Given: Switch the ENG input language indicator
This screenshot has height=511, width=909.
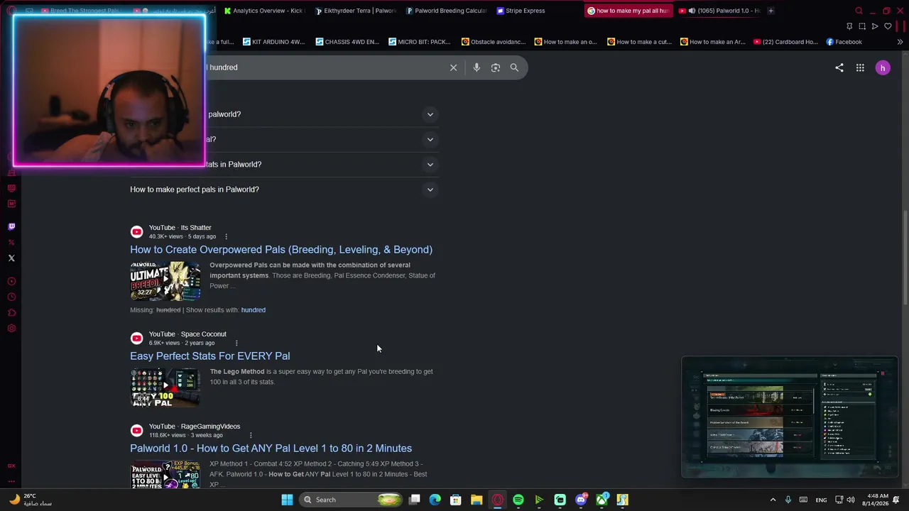Looking at the screenshot, I should 821,500.
